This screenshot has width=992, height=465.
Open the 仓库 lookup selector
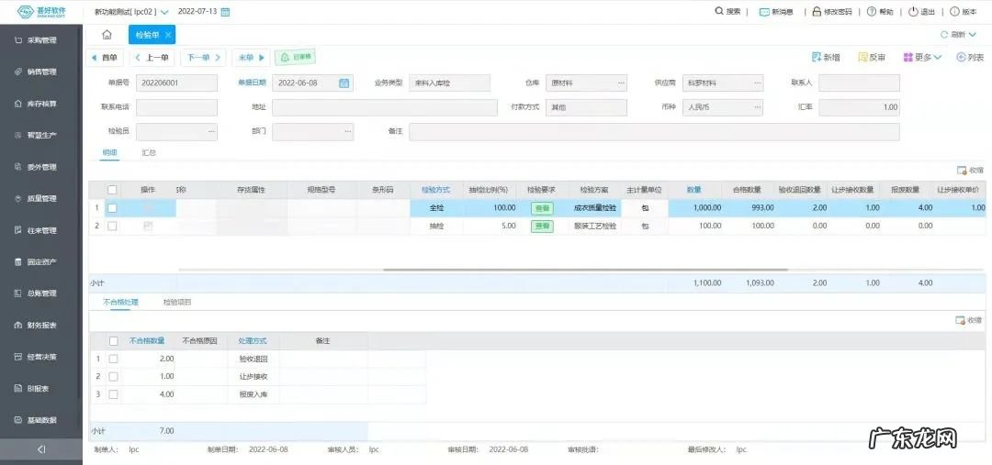tap(621, 83)
